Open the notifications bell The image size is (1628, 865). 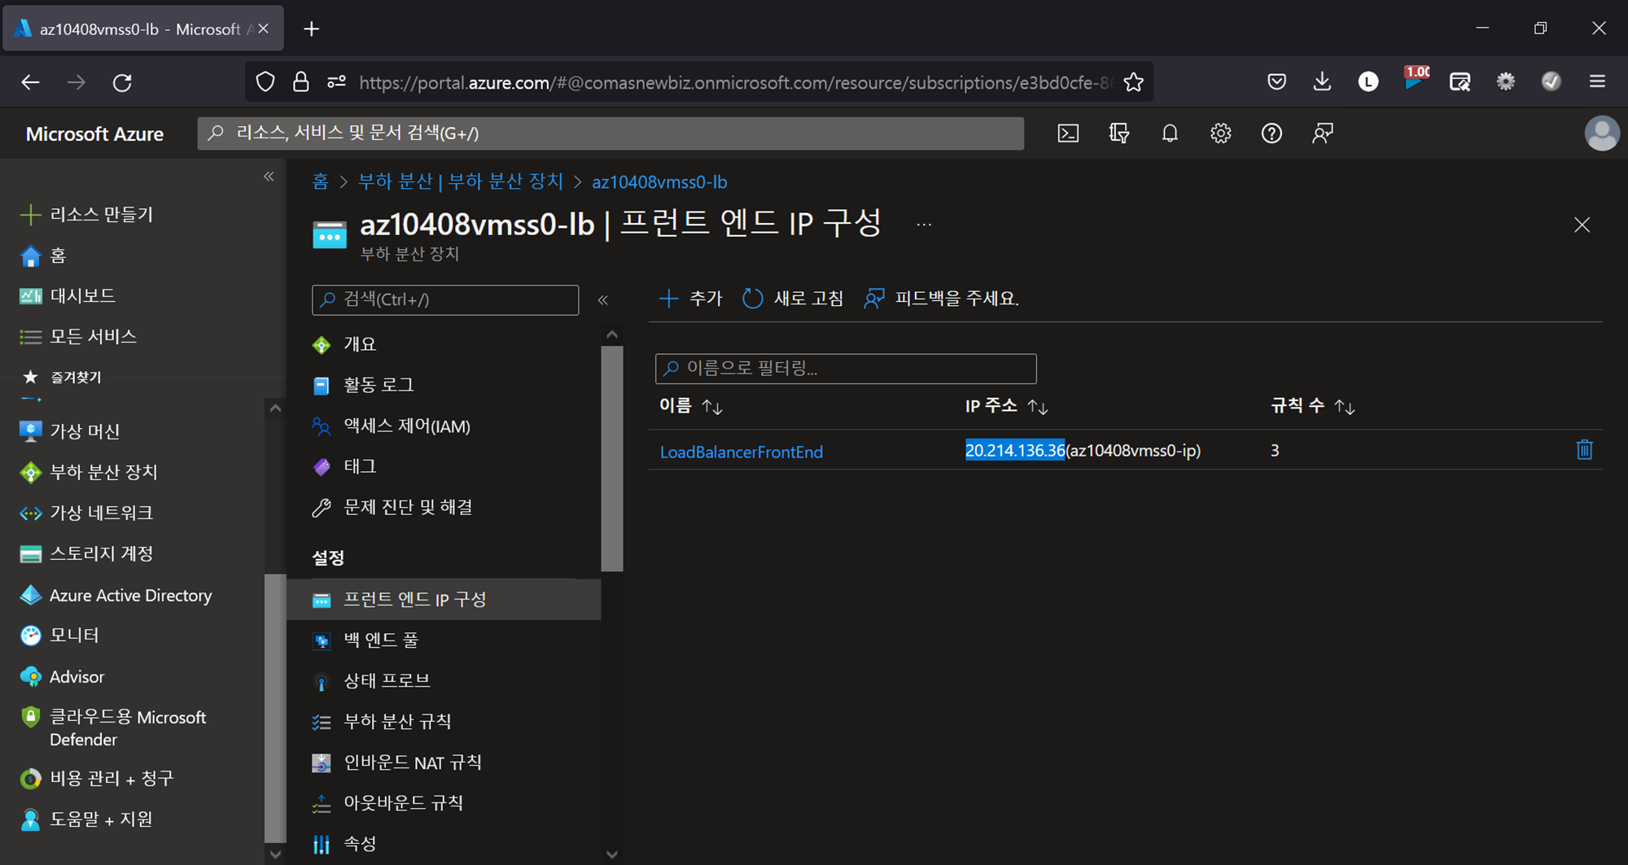(x=1170, y=133)
